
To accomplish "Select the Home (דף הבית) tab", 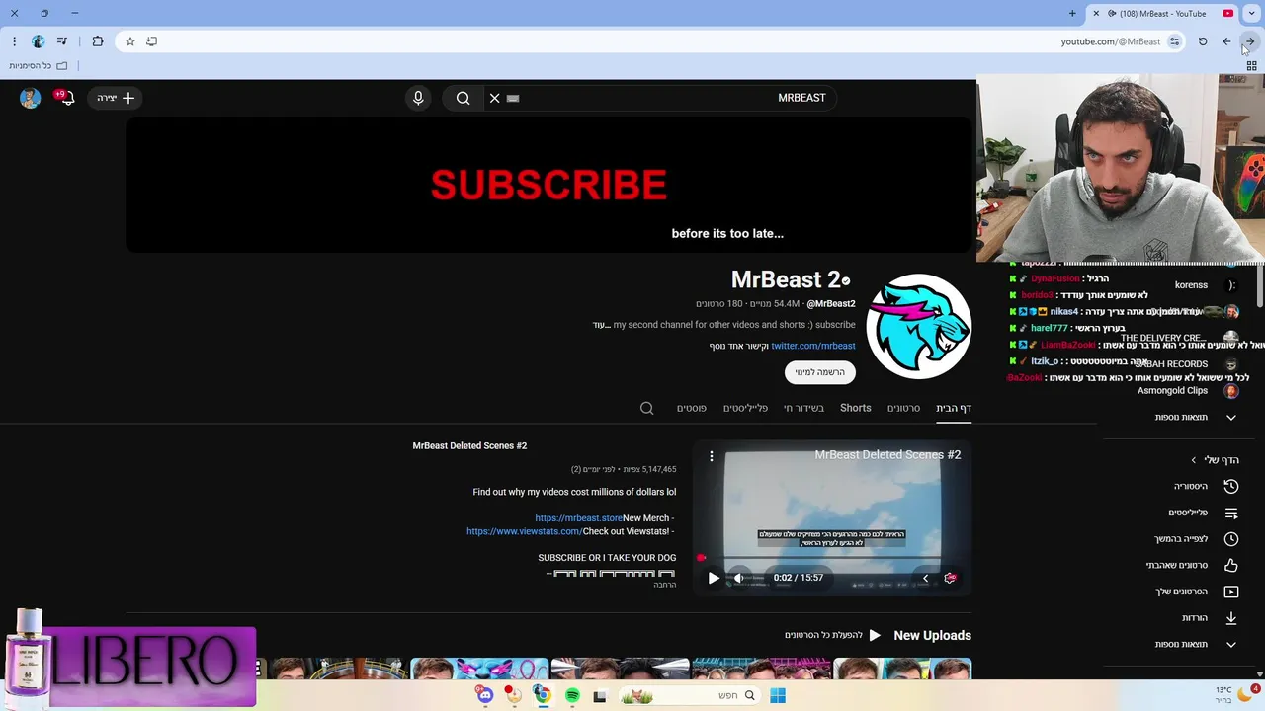I will [954, 408].
